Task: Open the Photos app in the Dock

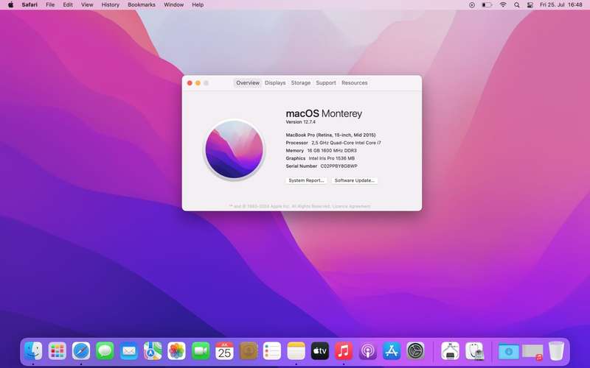Action: pyautogui.click(x=176, y=351)
